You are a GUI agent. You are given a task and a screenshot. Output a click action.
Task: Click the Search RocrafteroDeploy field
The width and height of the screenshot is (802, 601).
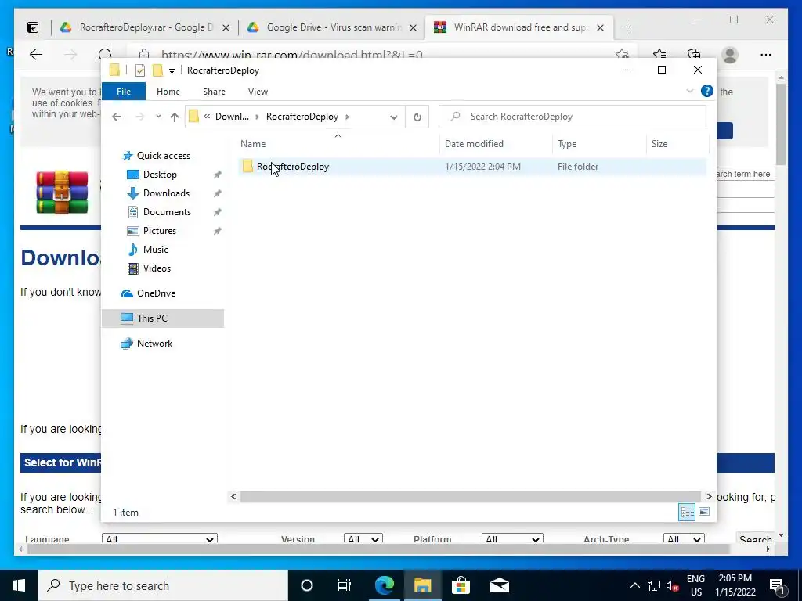point(573,117)
